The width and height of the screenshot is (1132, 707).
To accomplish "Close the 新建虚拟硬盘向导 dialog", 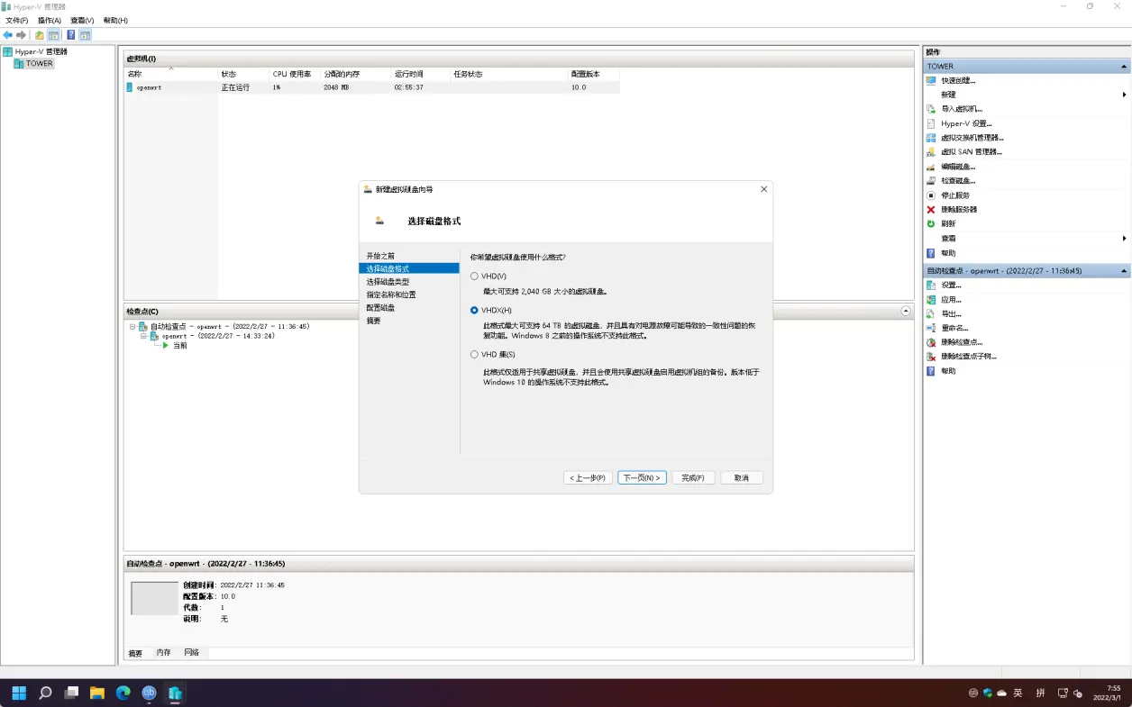I will 764,189.
